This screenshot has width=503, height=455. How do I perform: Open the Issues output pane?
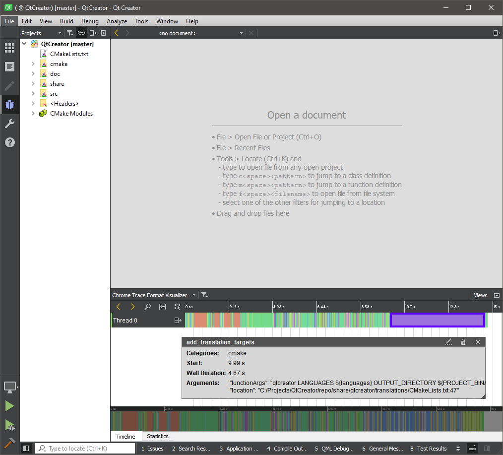[x=152, y=449]
